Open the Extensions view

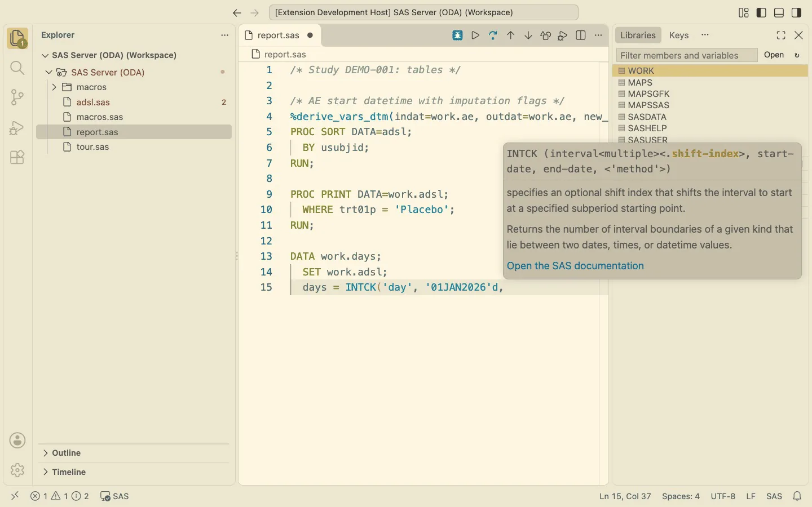(x=17, y=157)
